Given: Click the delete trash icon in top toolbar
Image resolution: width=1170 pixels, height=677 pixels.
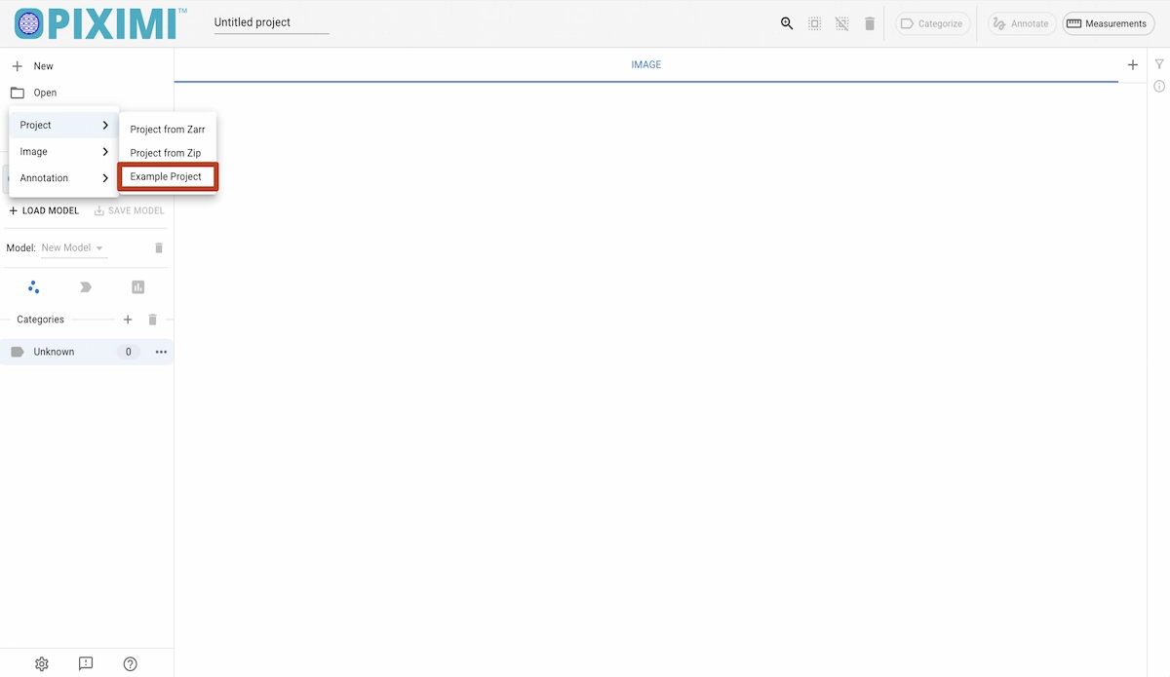Looking at the screenshot, I should pyautogui.click(x=870, y=23).
